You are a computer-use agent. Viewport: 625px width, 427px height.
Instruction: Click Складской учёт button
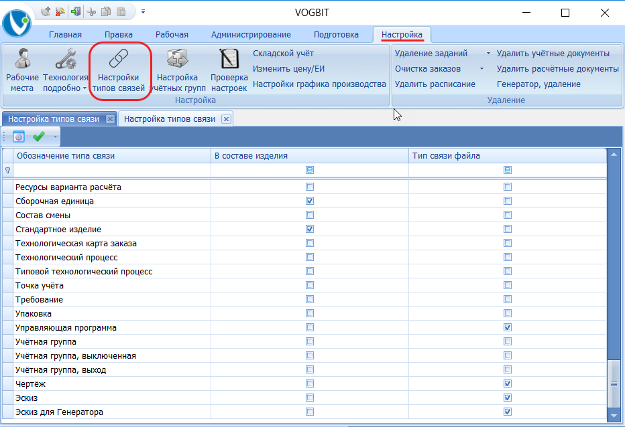283,54
